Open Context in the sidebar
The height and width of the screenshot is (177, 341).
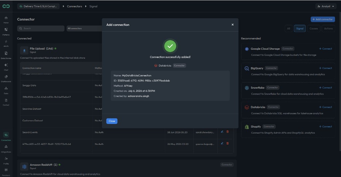pyautogui.click(x=6, y=102)
